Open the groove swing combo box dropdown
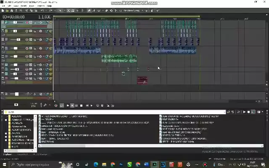This screenshot has height=168, width=269. 142,10
